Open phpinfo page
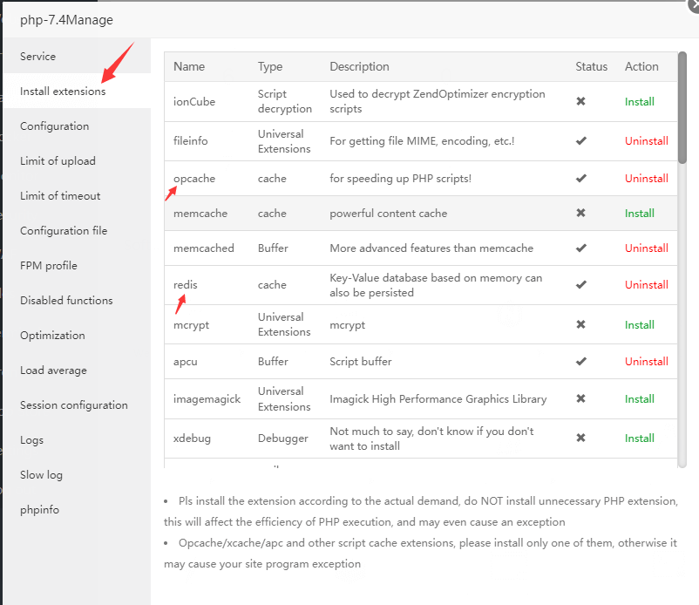Image resolution: width=699 pixels, height=605 pixels. point(40,510)
